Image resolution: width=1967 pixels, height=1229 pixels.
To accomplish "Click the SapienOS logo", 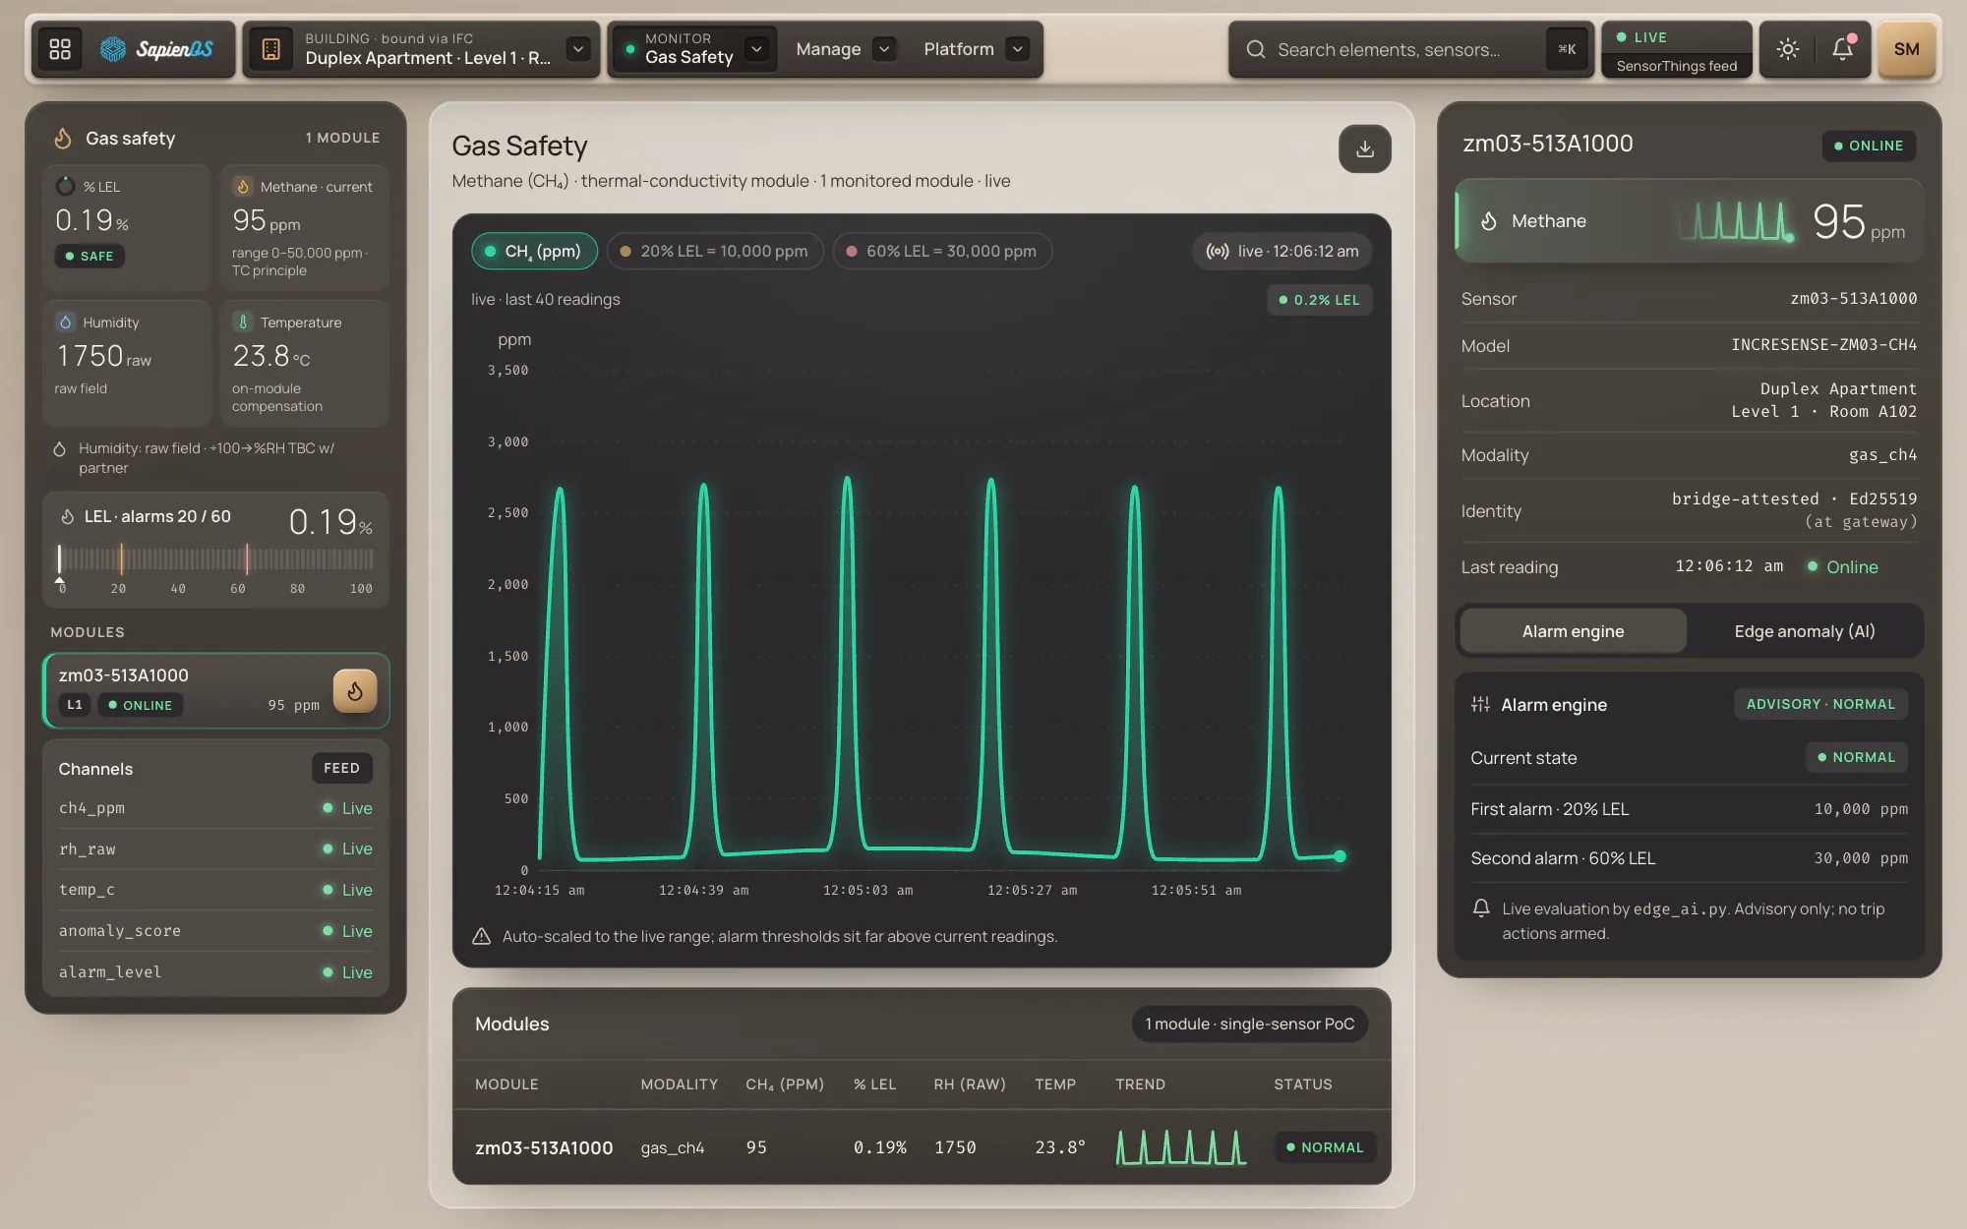I will click(x=157, y=49).
